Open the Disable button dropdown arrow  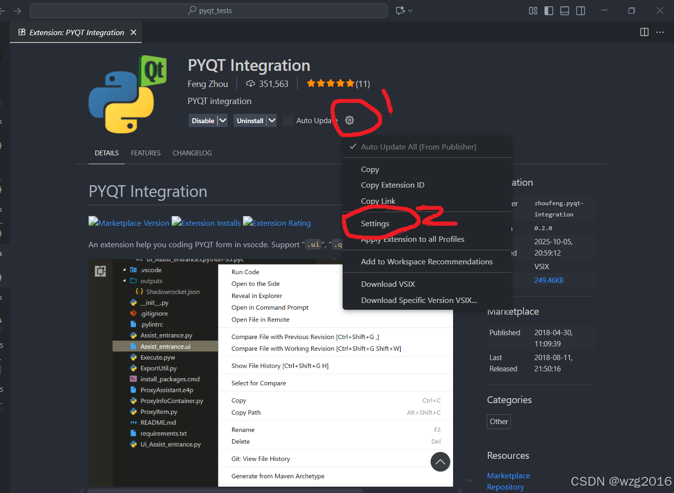[222, 120]
